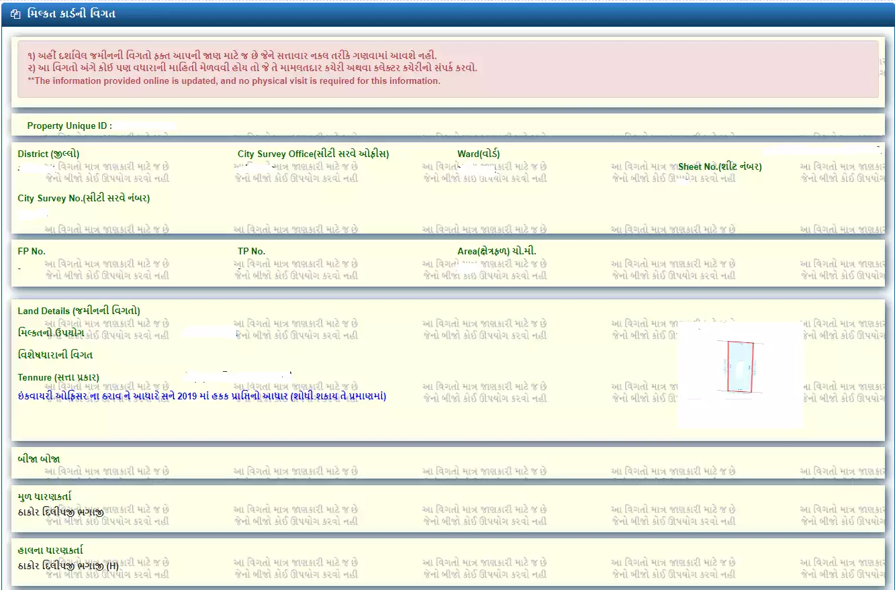Click the blue 2019 enquiry officer text
Screen dimensions: 895x590
pos(201,396)
